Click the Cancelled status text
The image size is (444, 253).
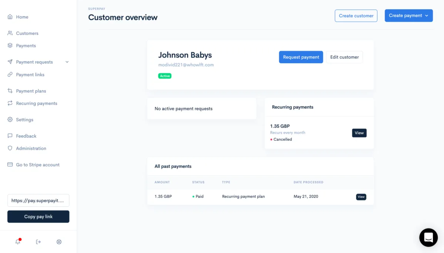click(283, 140)
